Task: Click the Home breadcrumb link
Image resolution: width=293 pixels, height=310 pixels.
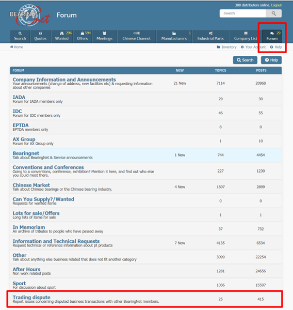Action: tap(17, 47)
